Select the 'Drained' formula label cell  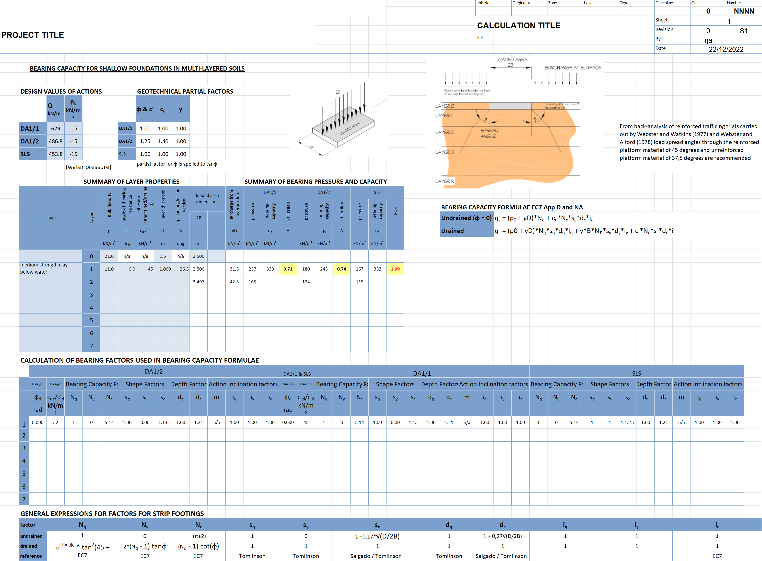466,231
